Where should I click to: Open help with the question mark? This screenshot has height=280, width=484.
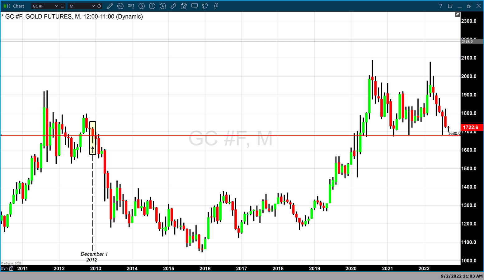[x=440, y=6]
